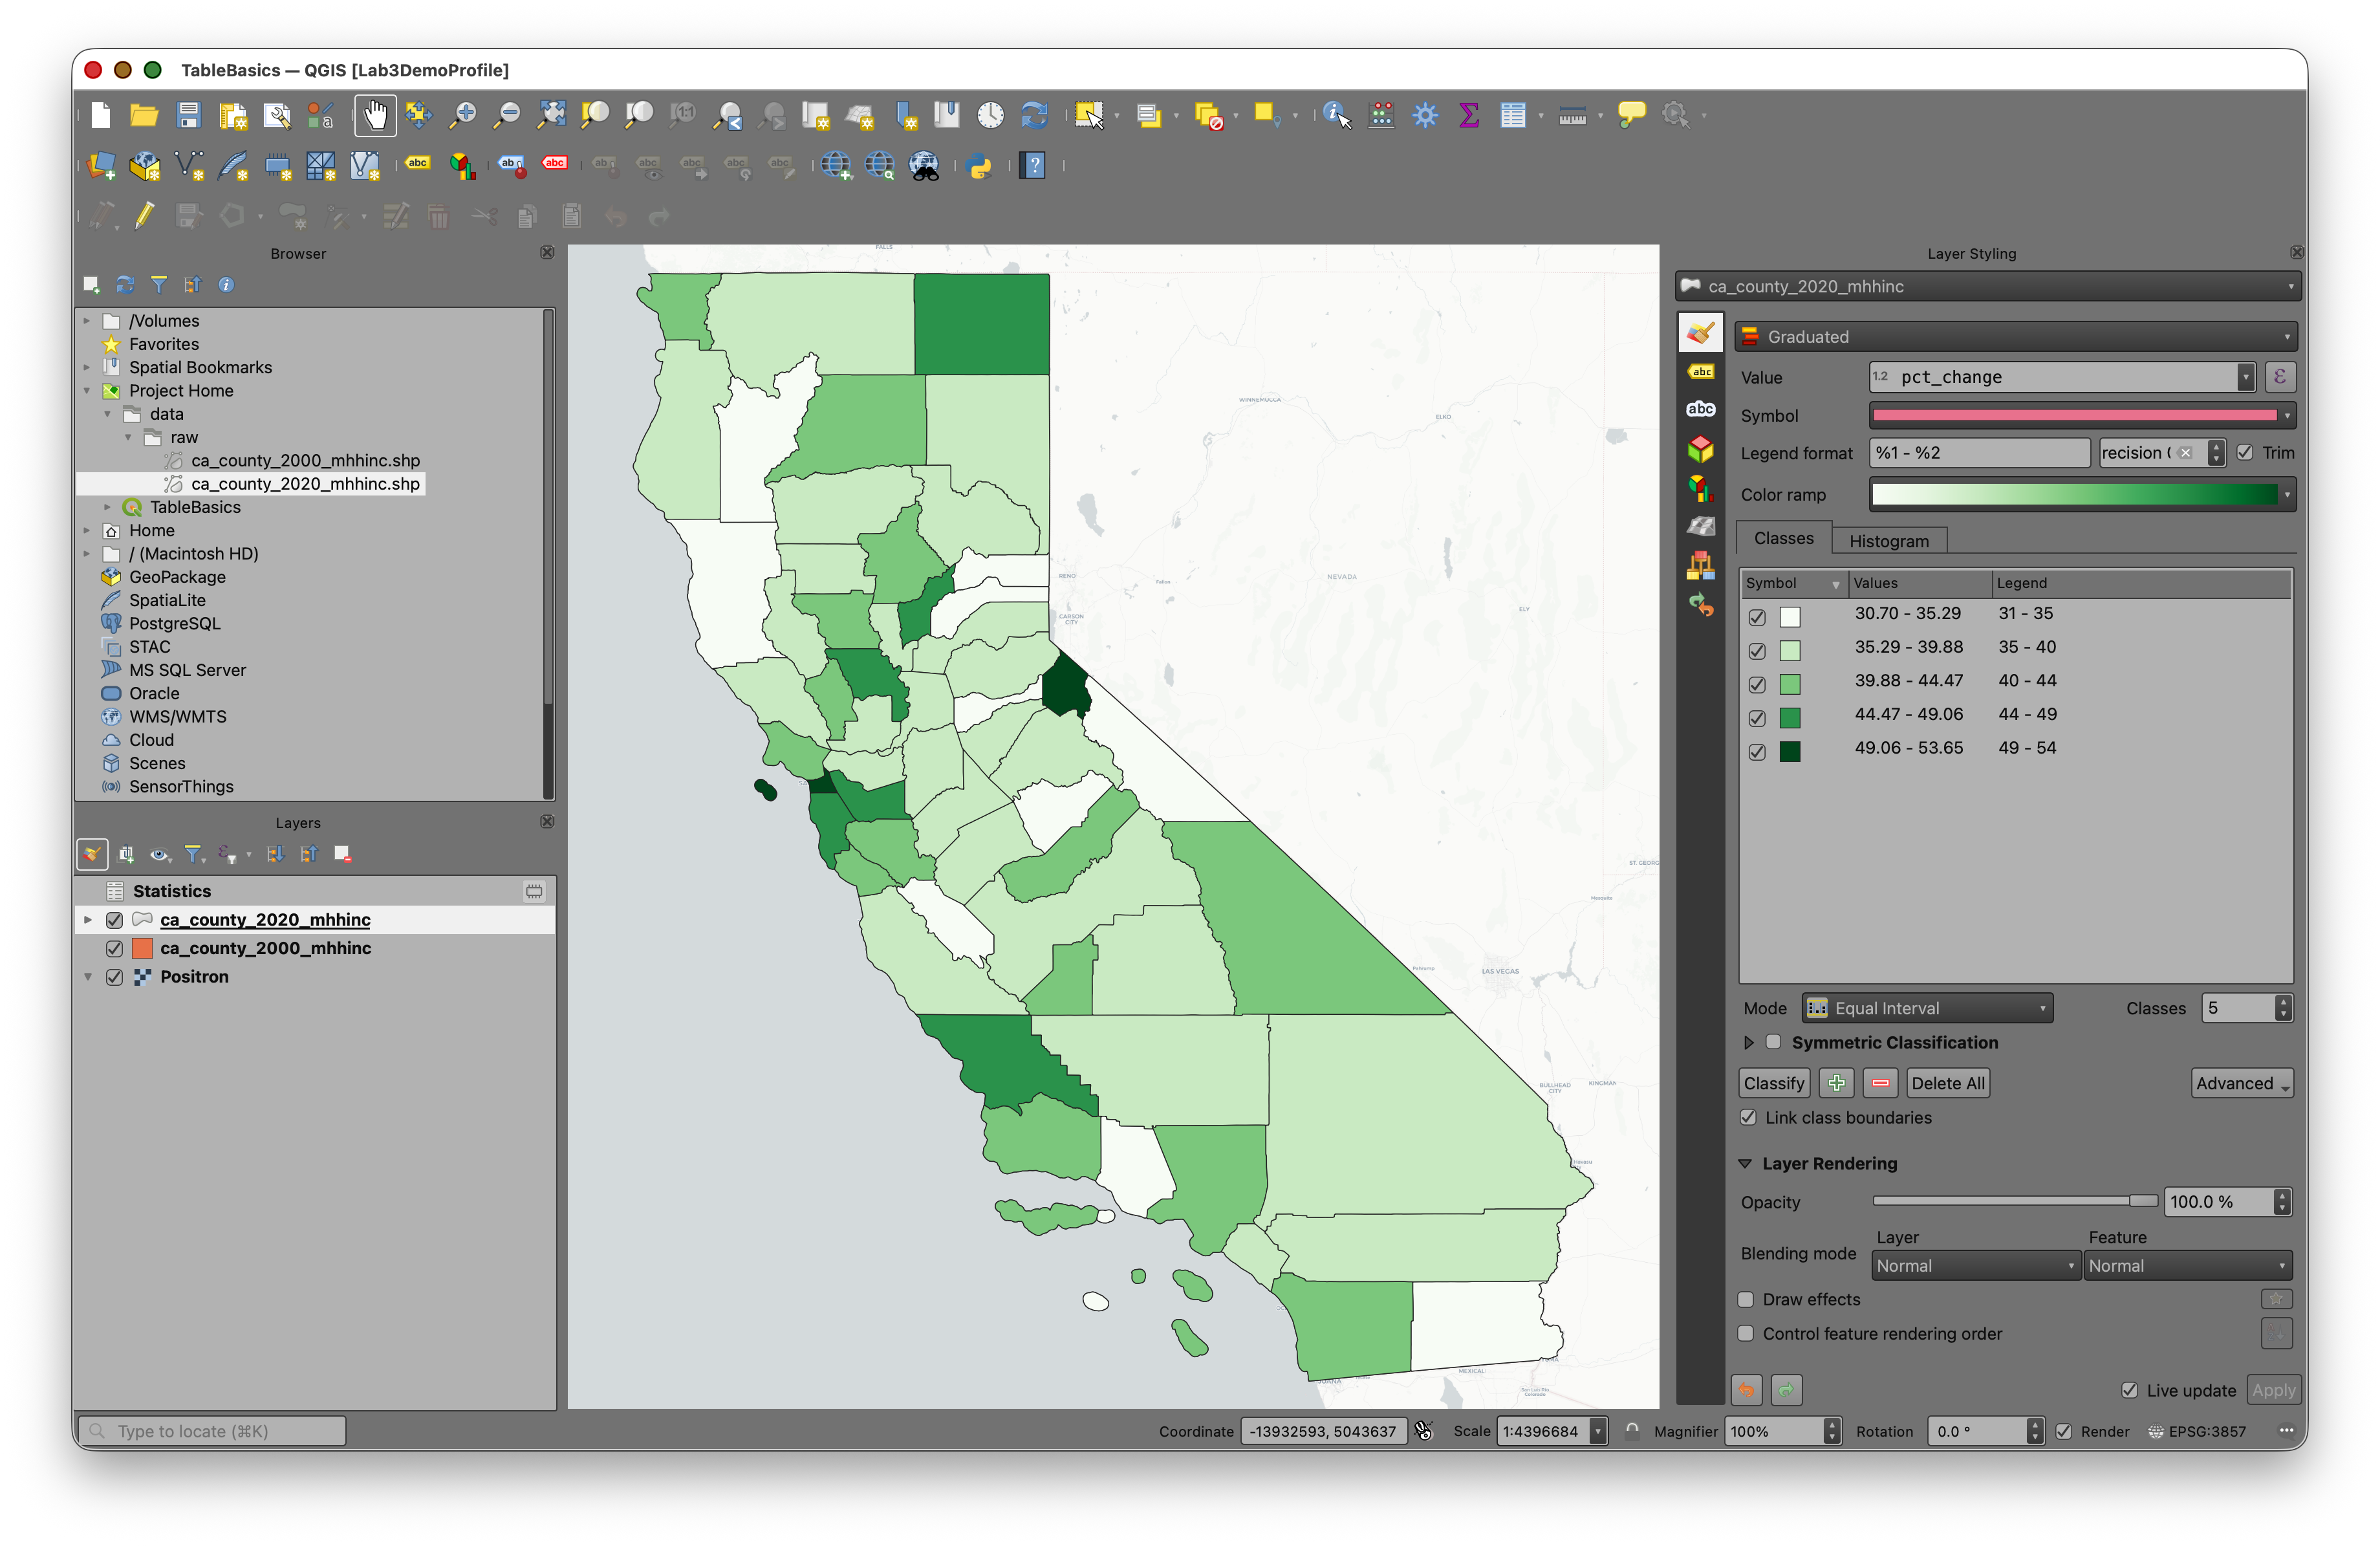The image size is (2380, 1546).
Task: Open the attribute table icon
Action: click(x=1512, y=115)
